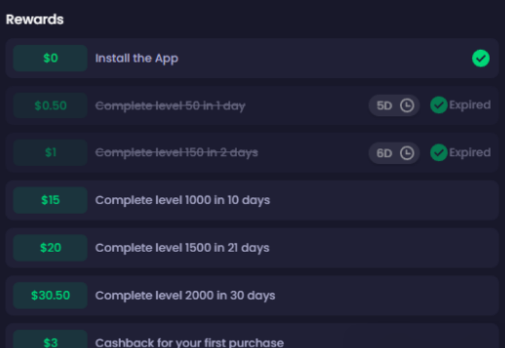Click the Expired label on level 50 row
505x348 pixels.
[x=469, y=105]
